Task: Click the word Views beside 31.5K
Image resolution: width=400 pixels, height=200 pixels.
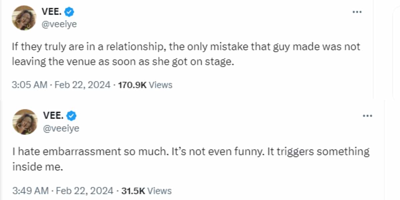Action: [159, 191]
